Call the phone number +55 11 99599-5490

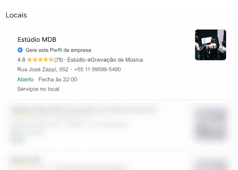click(x=97, y=69)
